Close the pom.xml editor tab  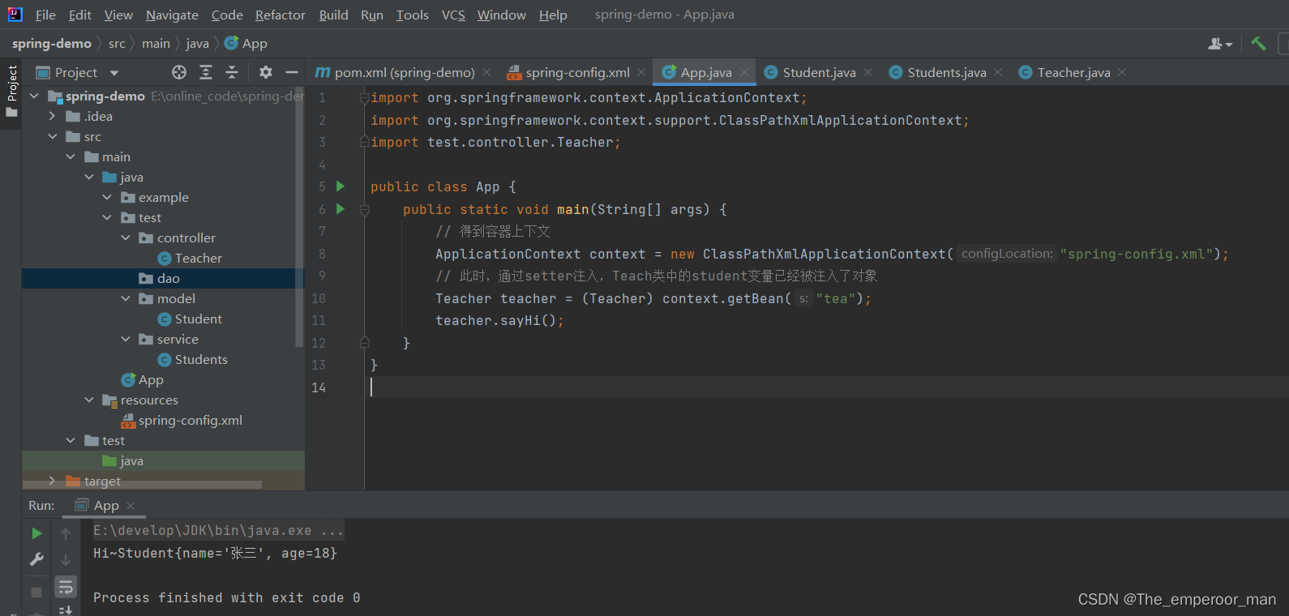click(486, 72)
